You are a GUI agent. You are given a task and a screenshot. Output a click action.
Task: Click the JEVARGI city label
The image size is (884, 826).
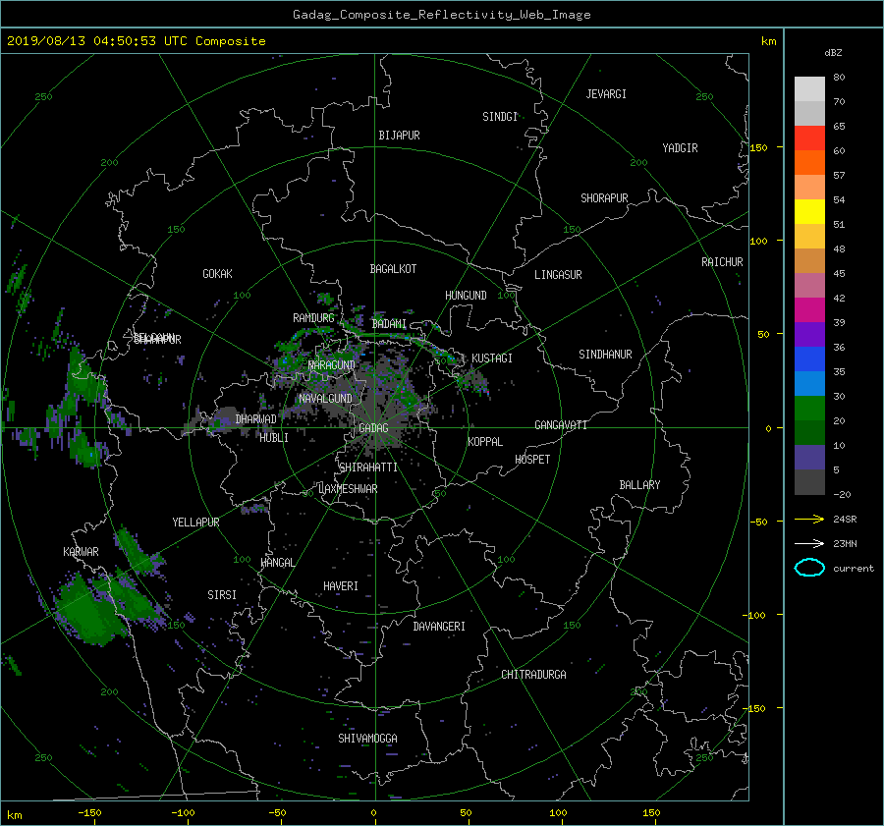tap(606, 94)
